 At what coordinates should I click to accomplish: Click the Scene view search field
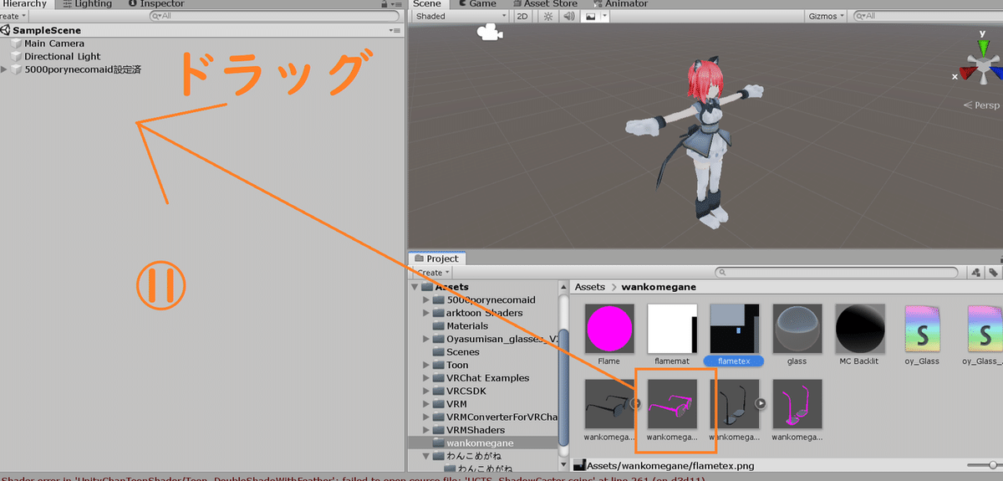[x=926, y=16]
